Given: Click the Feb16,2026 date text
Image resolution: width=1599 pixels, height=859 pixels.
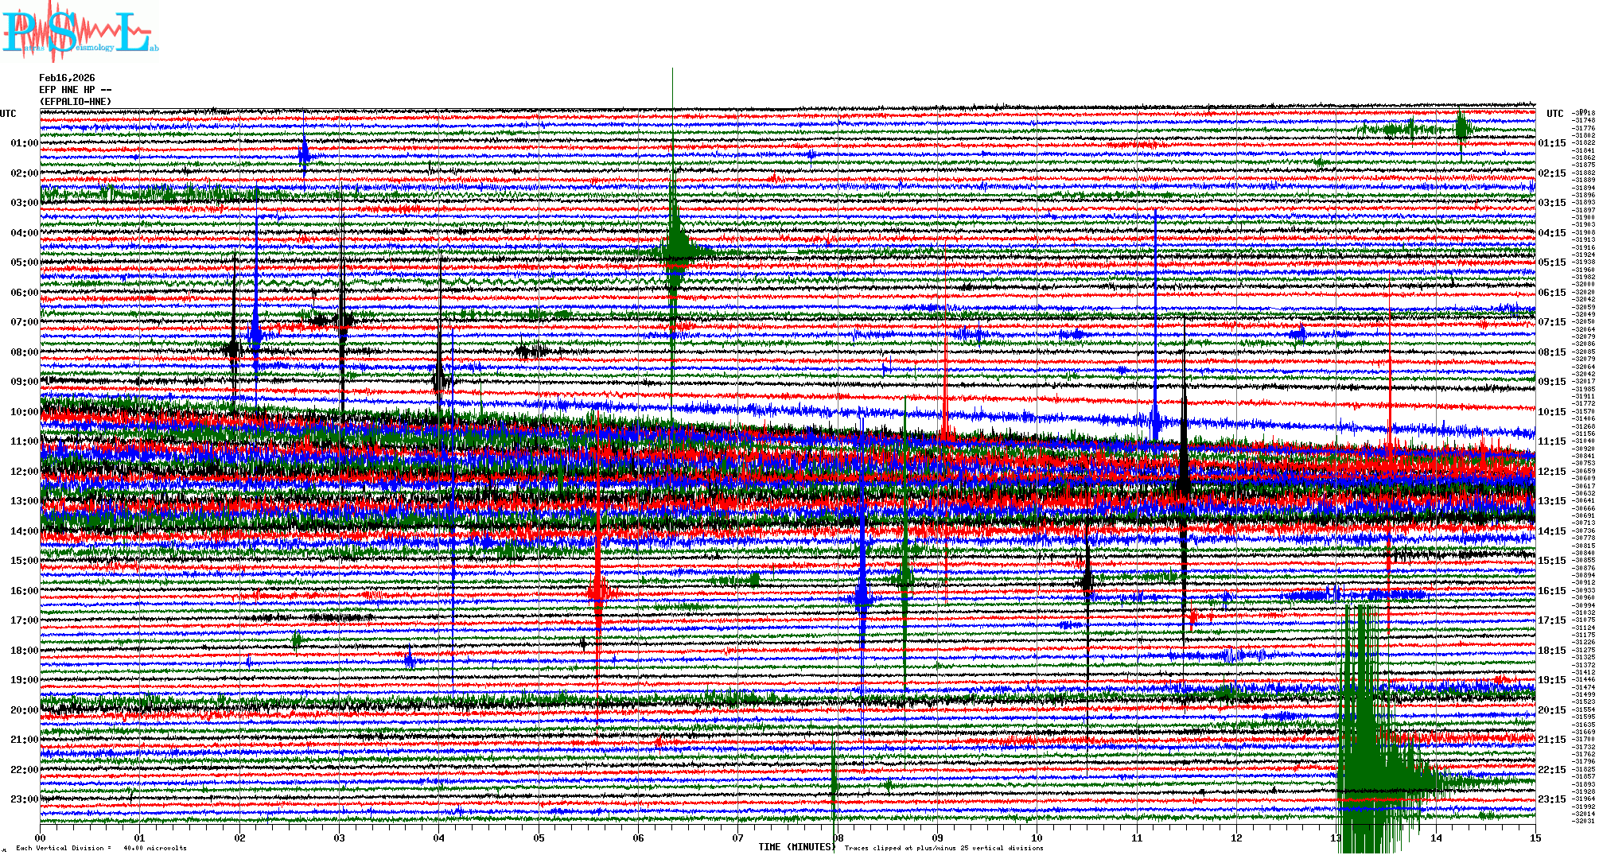Looking at the screenshot, I should 67,78.
